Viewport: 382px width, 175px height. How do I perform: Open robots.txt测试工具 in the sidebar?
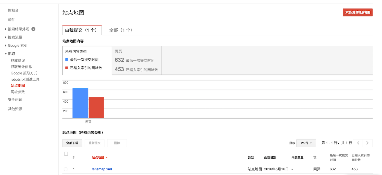(x=25, y=79)
